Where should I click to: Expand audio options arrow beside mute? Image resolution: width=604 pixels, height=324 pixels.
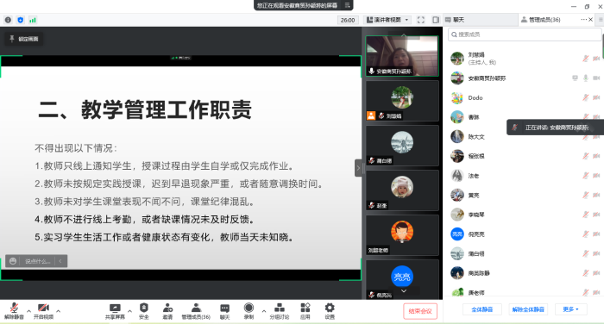(x=28, y=311)
